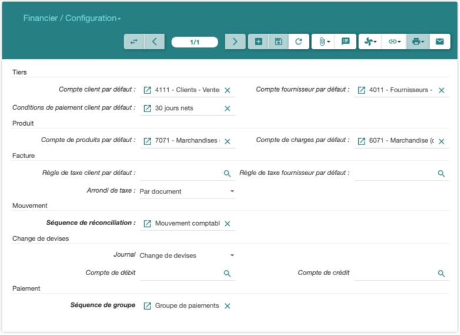The width and height of the screenshot is (460, 335).
Task: Open the 7071 - Marchandises account record
Action: tap(147, 141)
